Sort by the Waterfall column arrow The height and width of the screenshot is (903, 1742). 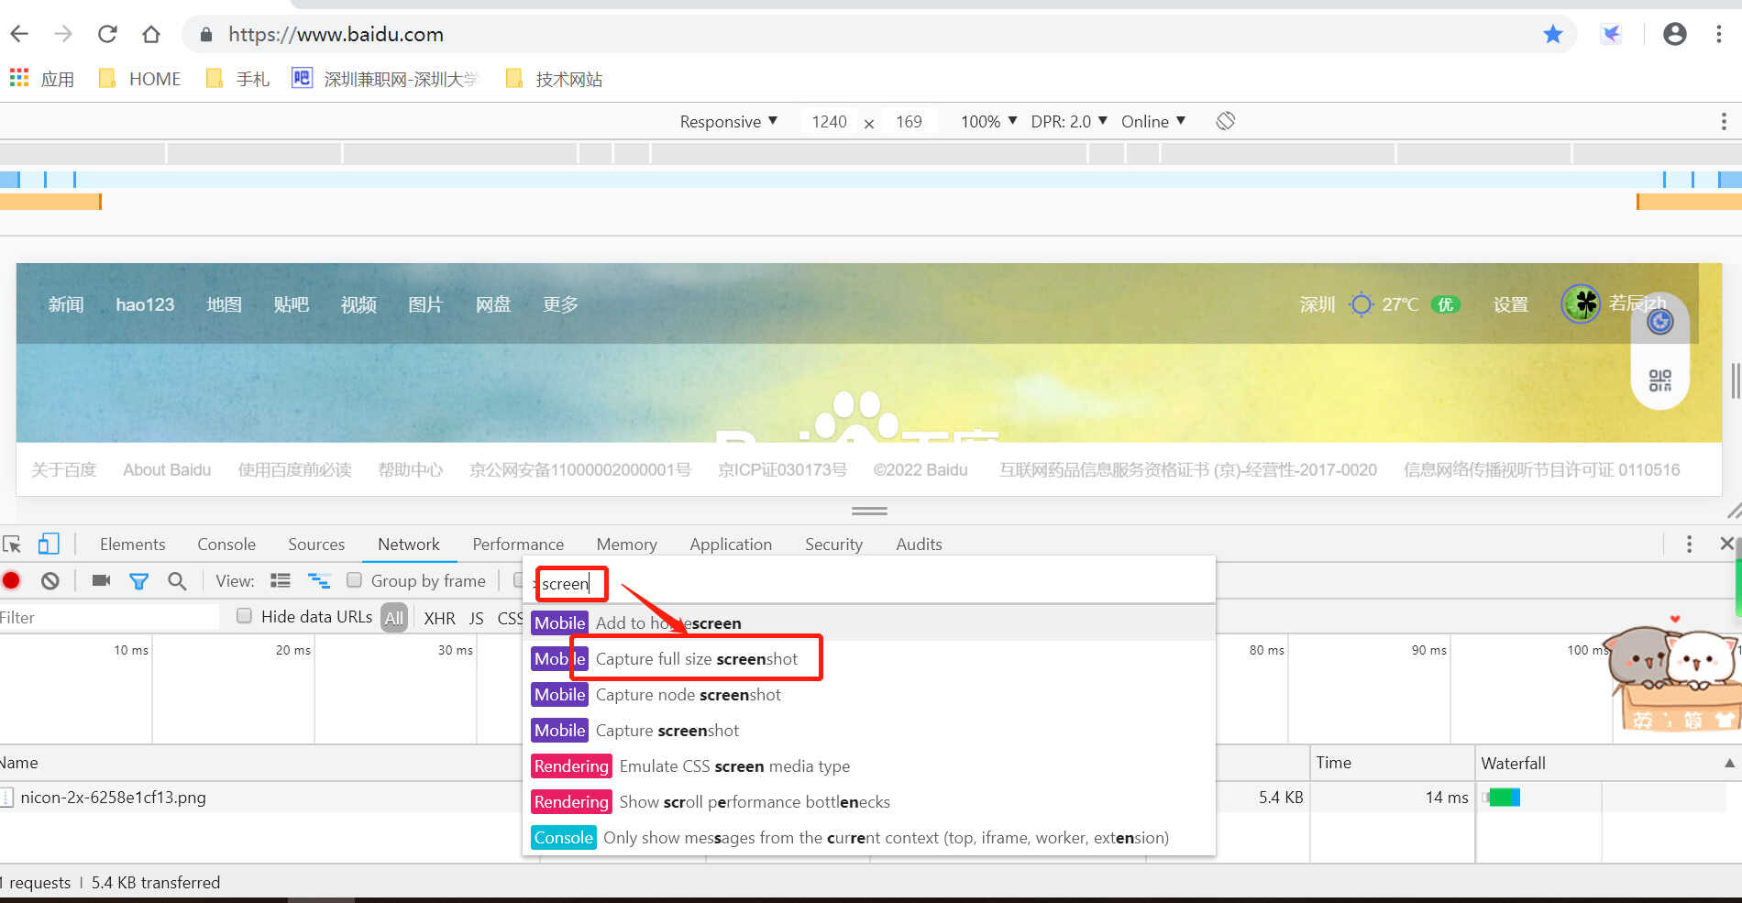(x=1729, y=763)
